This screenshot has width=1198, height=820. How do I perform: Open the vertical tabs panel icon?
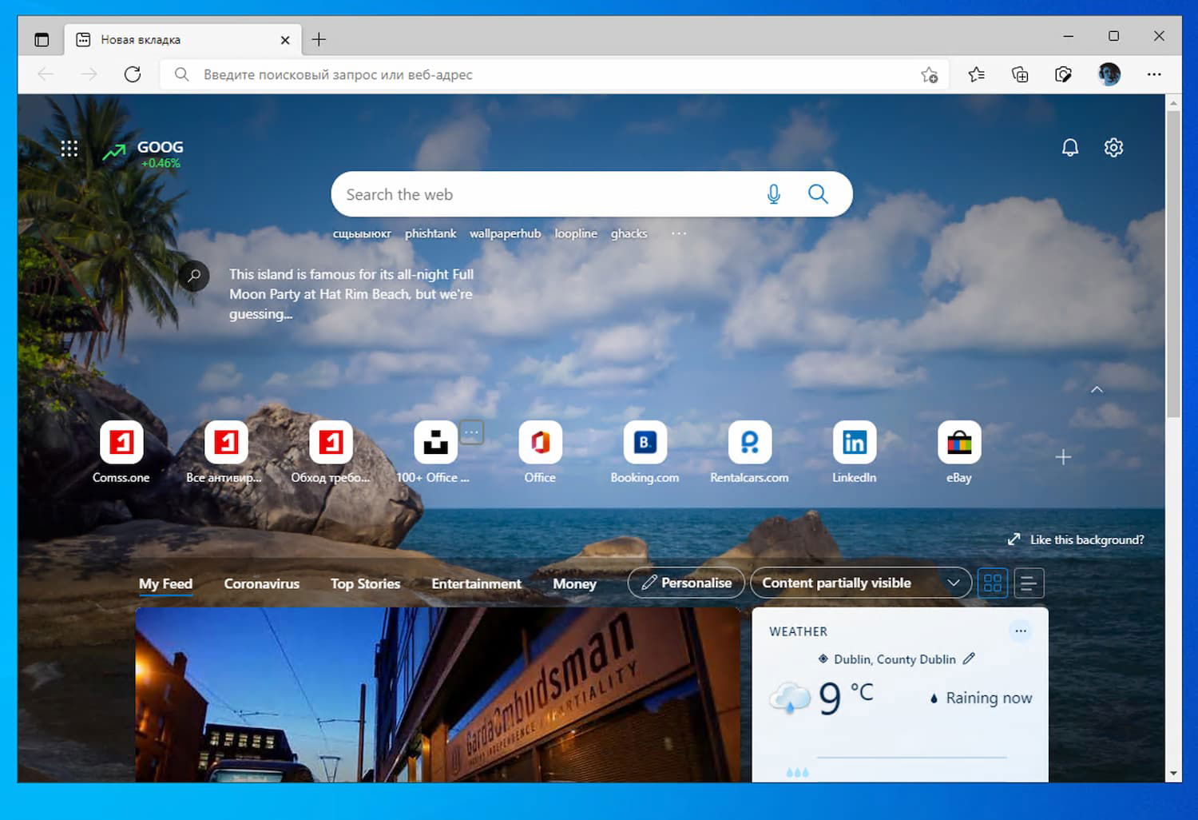tap(42, 39)
